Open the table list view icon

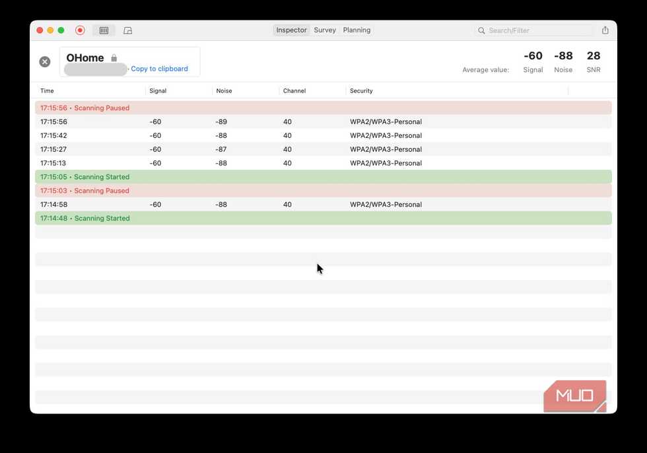pyautogui.click(x=104, y=30)
